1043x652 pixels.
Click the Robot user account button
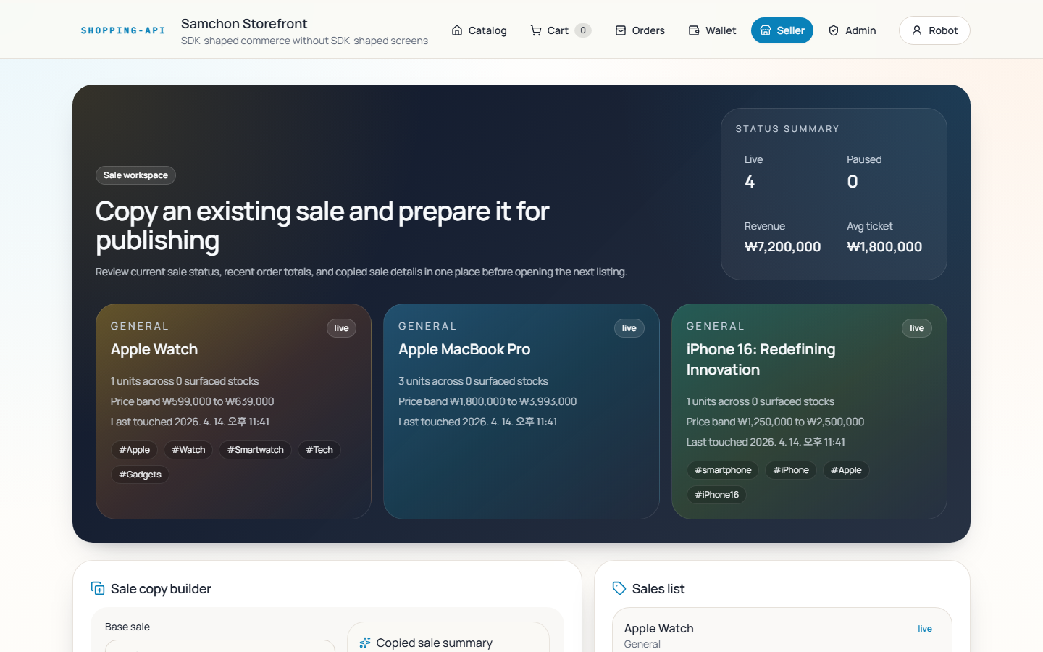pos(934,30)
